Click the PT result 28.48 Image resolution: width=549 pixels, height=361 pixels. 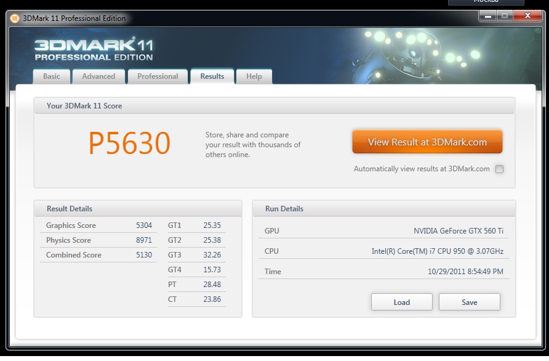click(212, 284)
